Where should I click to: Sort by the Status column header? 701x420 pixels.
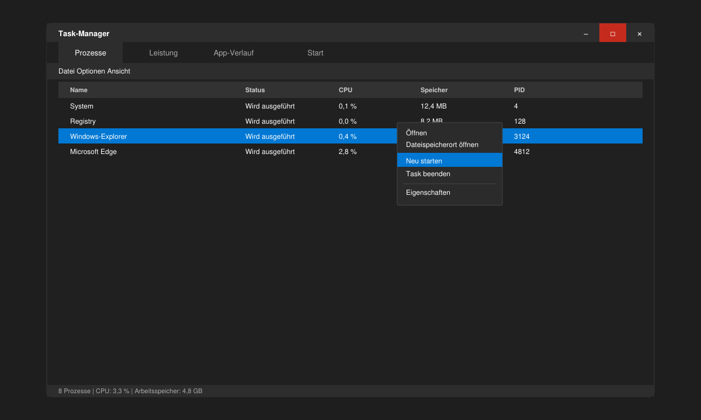[255, 90]
